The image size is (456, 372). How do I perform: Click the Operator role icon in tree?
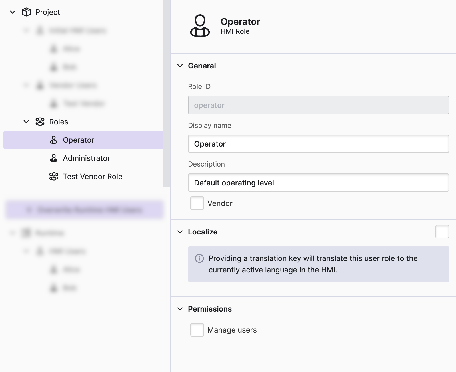click(54, 140)
